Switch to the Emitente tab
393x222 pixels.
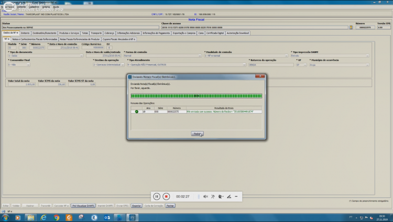point(25,33)
